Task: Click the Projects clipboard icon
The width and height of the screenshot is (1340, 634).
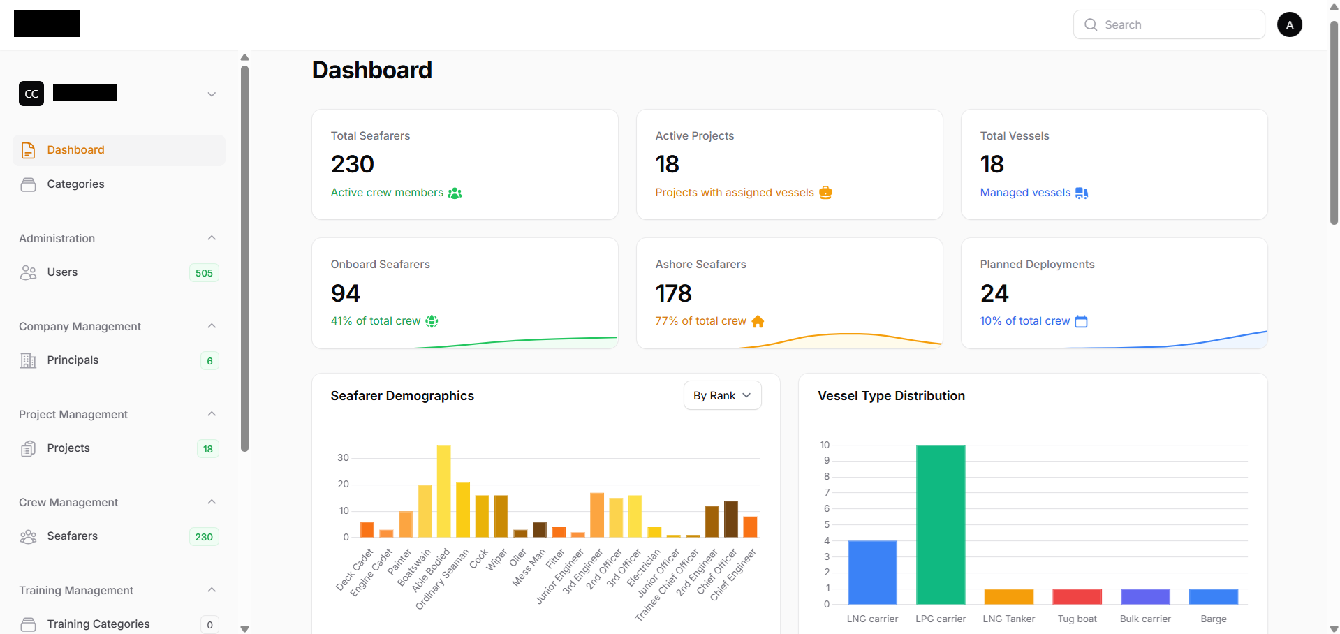Action: click(x=28, y=448)
